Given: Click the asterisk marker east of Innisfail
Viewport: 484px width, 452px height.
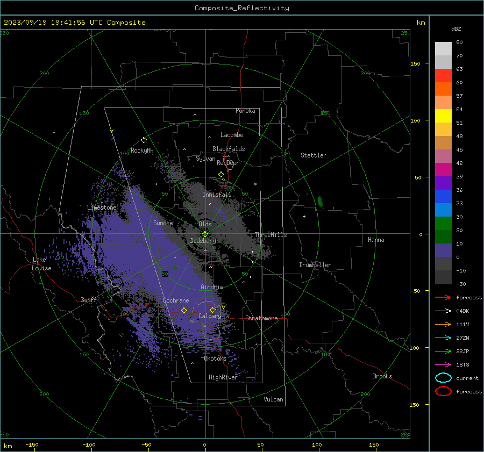Looking at the screenshot, I should (255, 184).
